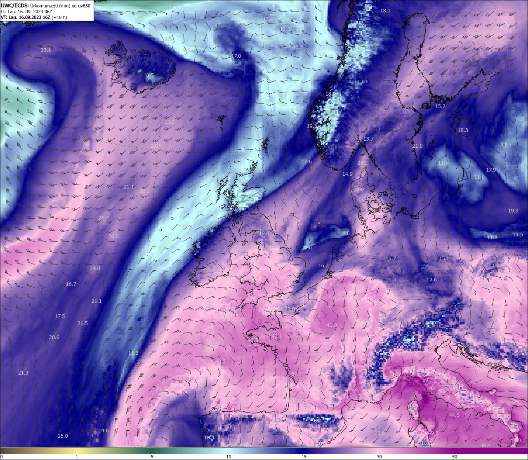Image resolution: width=528 pixels, height=460 pixels.
Task: Click the 5 tick on color scale
Action: click(152, 457)
